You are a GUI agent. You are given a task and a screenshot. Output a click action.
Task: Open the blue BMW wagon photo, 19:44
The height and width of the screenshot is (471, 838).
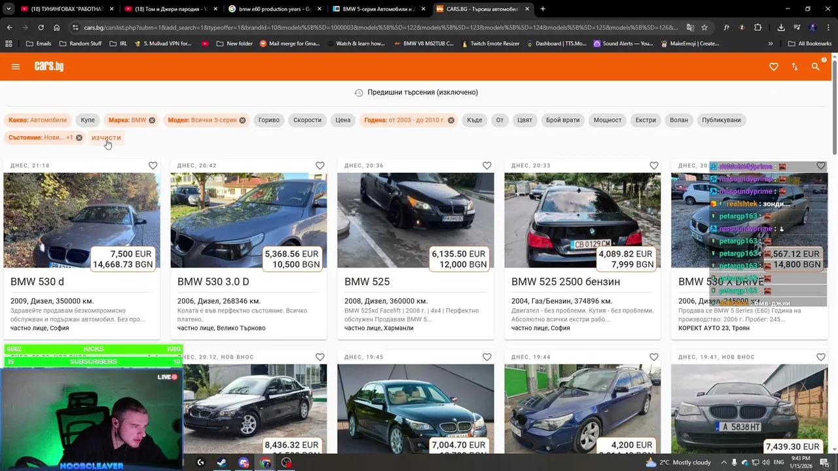pos(583,409)
